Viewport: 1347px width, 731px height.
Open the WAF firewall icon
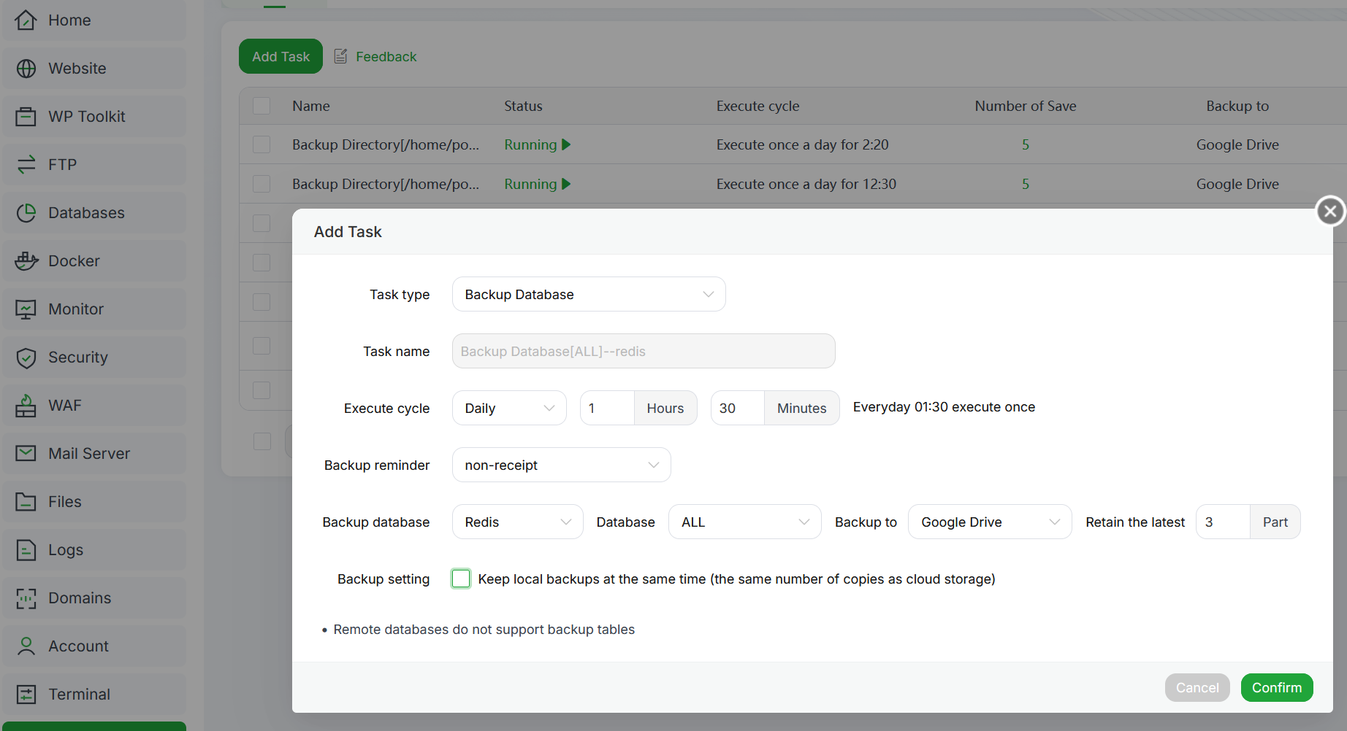(x=26, y=406)
